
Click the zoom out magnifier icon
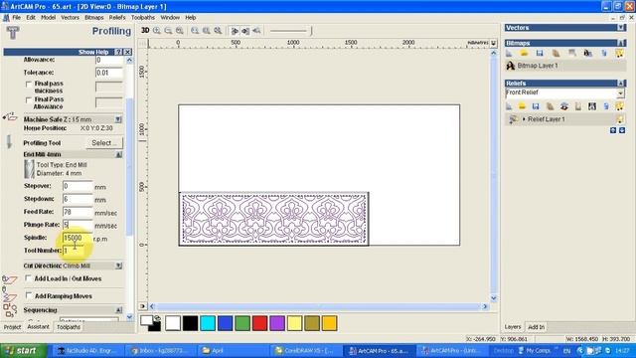point(168,31)
